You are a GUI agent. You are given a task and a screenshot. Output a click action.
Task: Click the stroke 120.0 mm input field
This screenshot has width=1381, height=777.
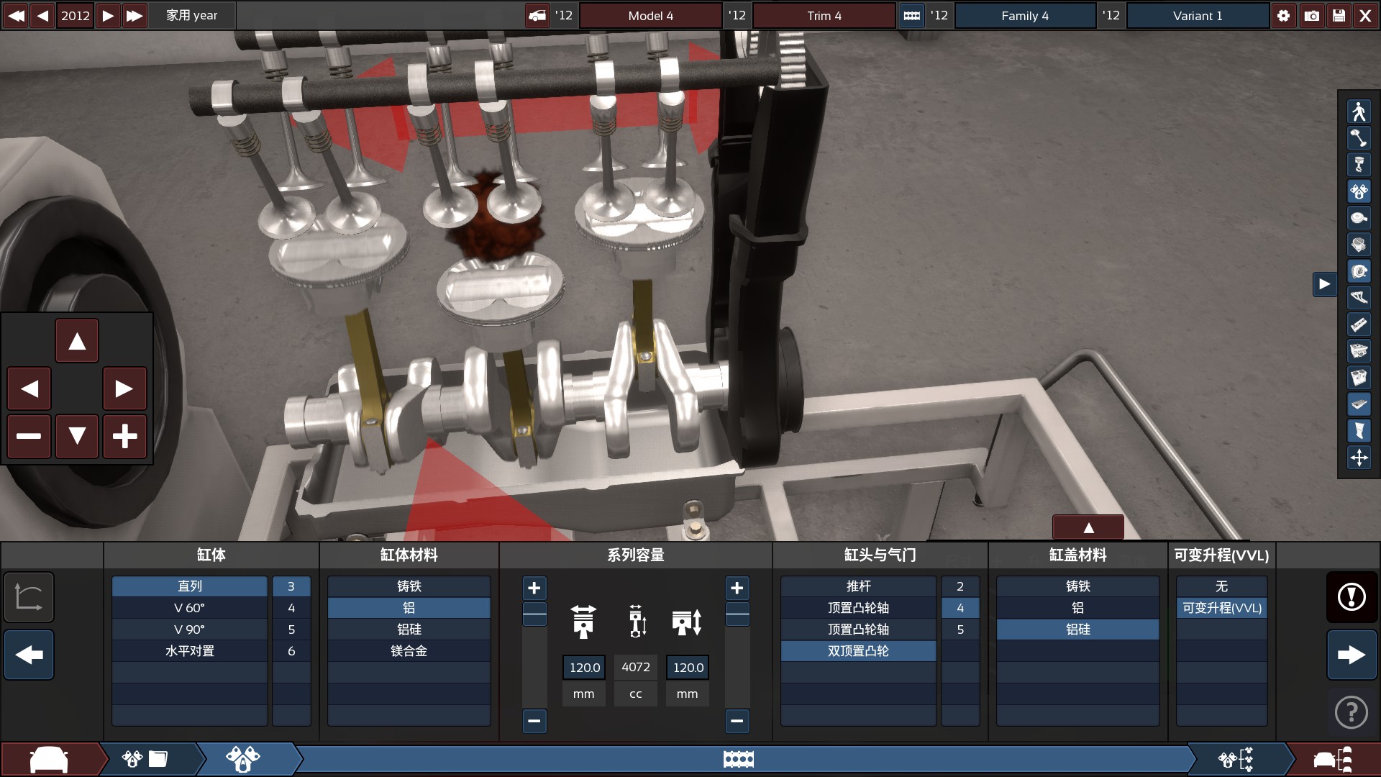pos(688,668)
